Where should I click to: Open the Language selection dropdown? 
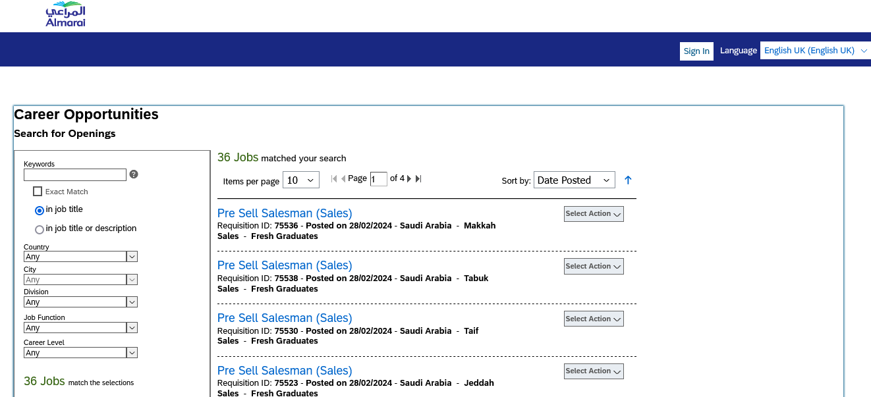point(815,51)
